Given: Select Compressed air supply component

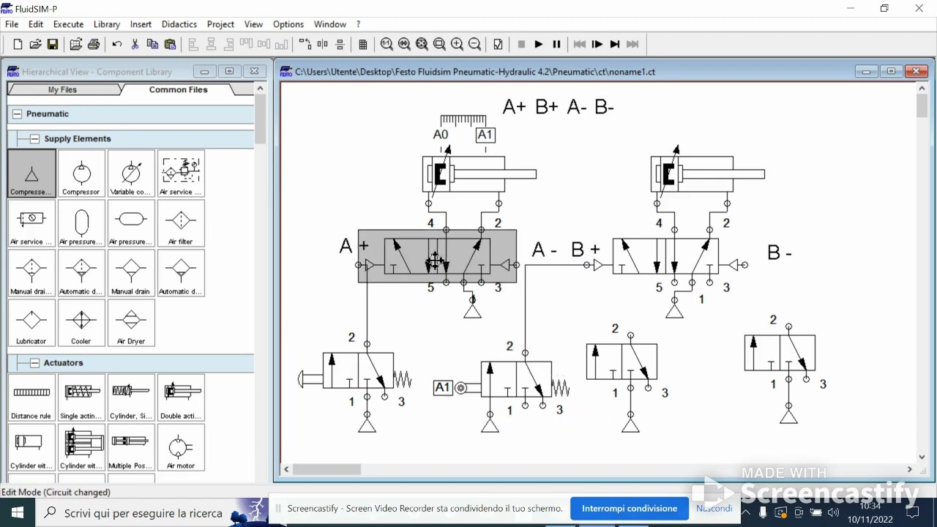Looking at the screenshot, I should click(31, 173).
